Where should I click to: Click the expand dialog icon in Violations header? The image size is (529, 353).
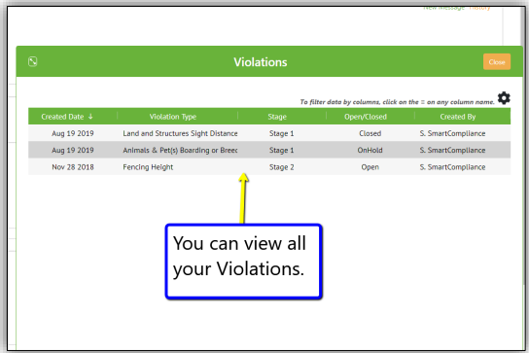[33, 62]
